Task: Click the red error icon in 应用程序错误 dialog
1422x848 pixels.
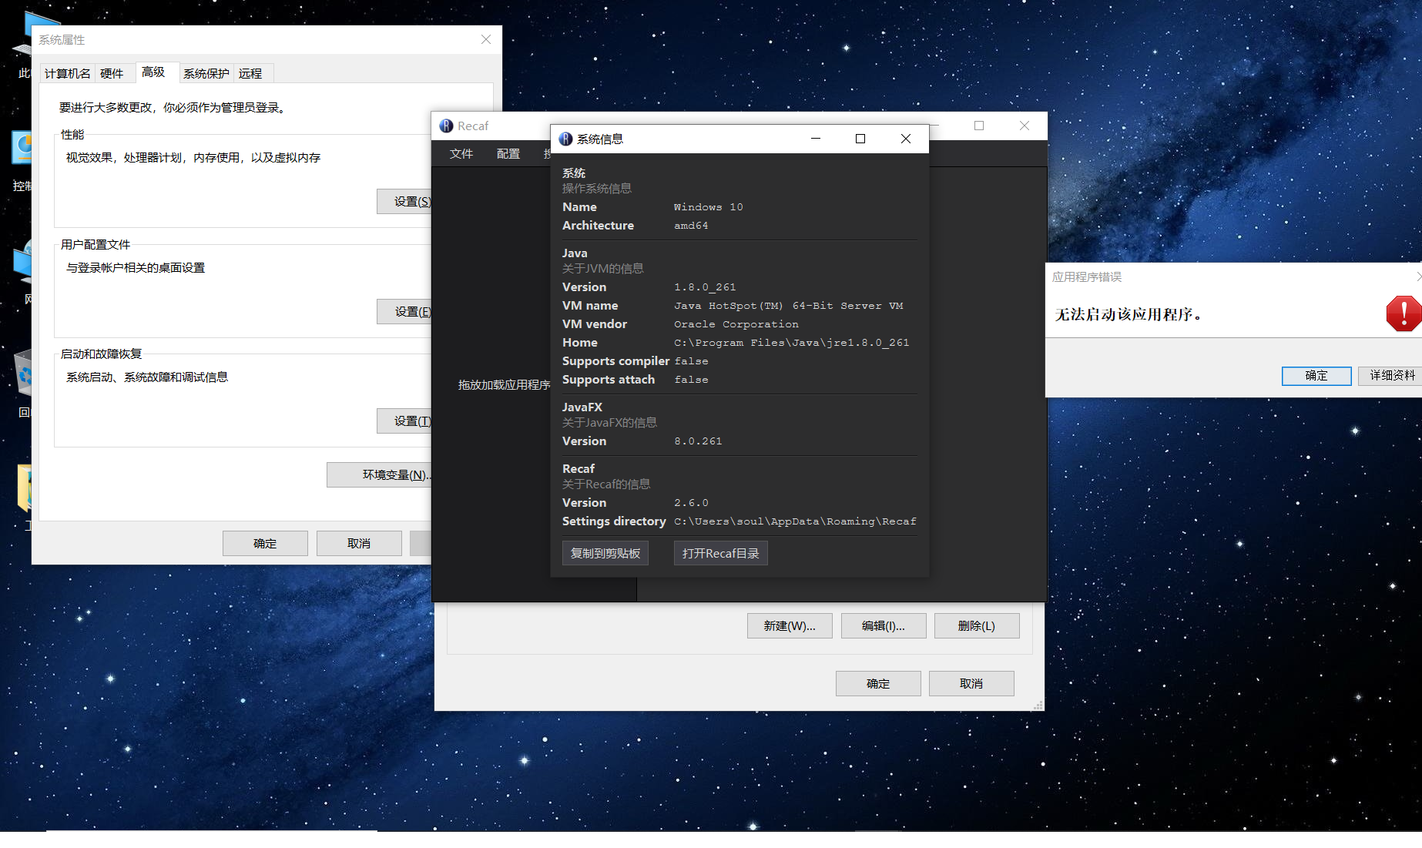Action: tap(1404, 313)
